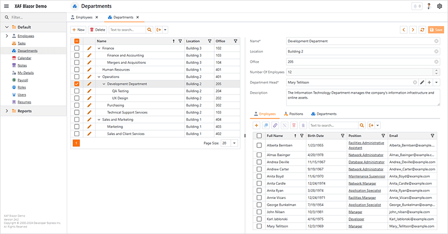Click the edit pencil for Finance row
The image size is (448, 234).
(89, 49)
